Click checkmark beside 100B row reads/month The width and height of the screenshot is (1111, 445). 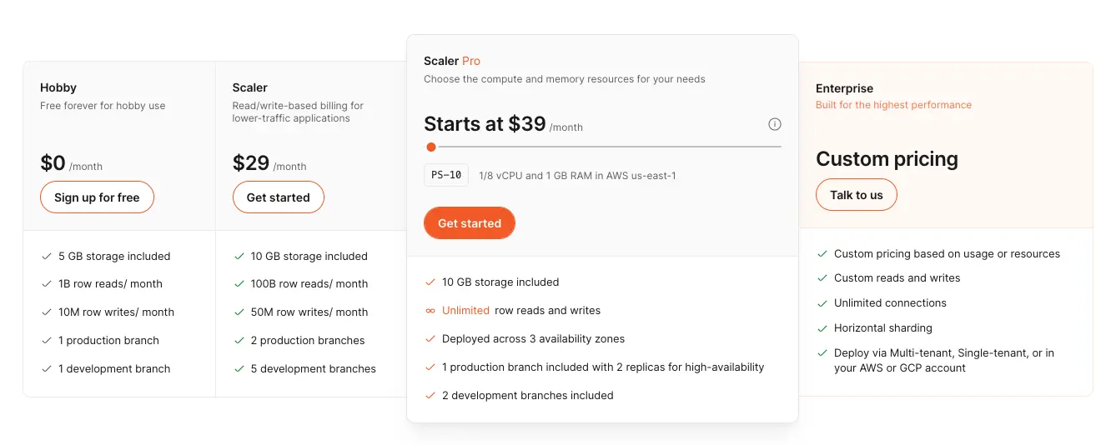click(x=239, y=284)
